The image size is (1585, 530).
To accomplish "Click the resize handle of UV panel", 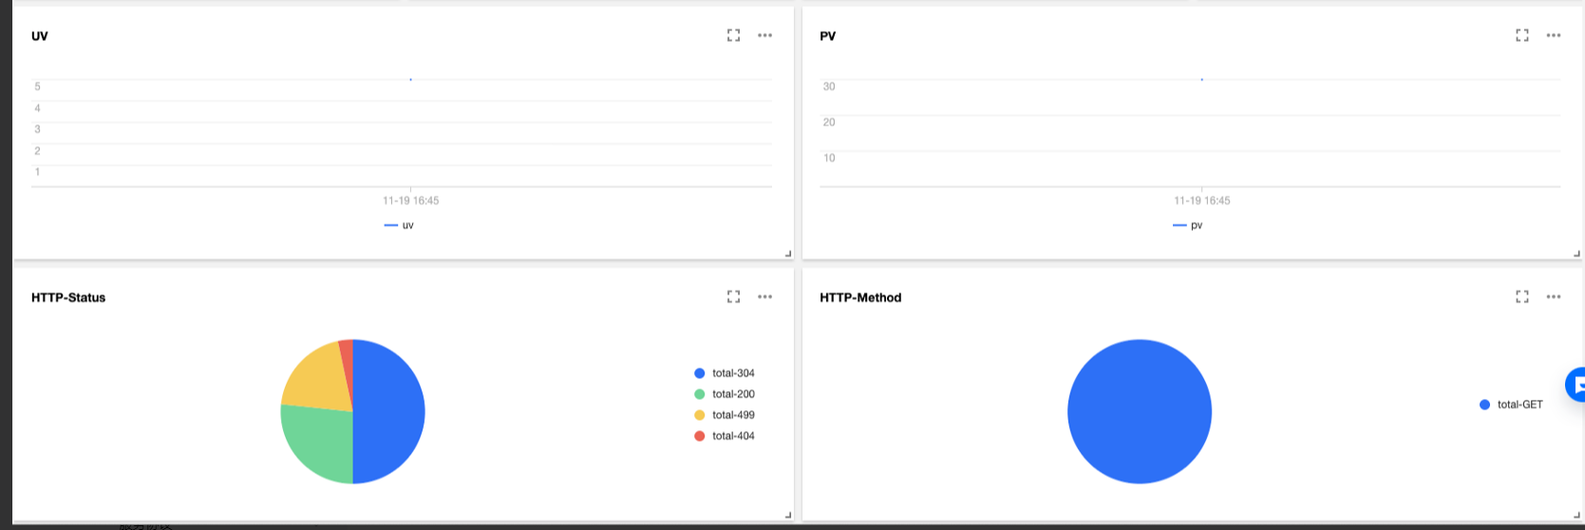I will (x=787, y=254).
